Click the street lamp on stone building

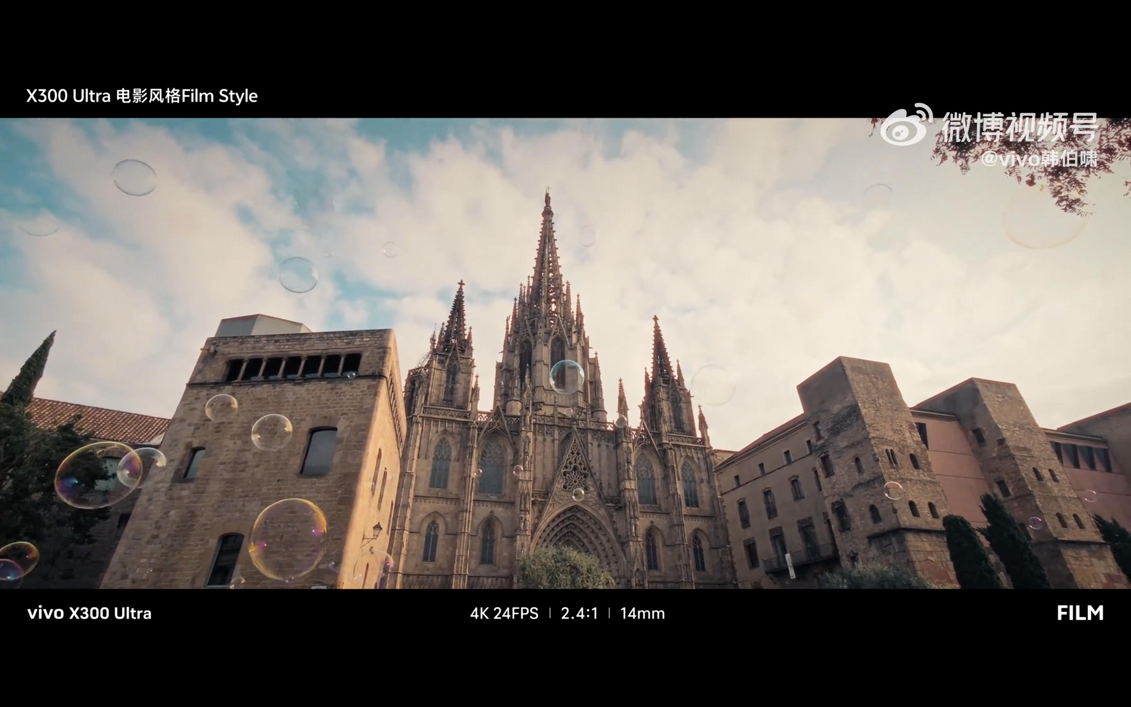pos(376,531)
